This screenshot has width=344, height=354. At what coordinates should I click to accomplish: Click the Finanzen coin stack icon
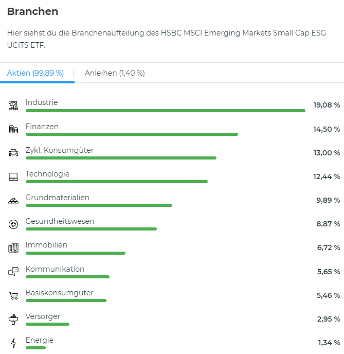pyautogui.click(x=13, y=129)
